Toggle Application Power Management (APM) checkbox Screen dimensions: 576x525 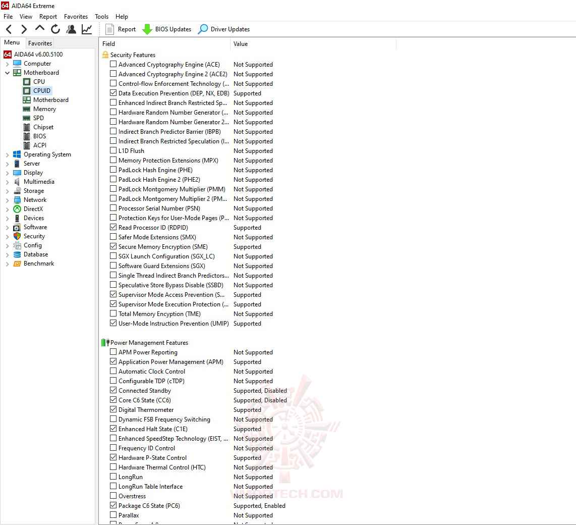[x=113, y=361]
